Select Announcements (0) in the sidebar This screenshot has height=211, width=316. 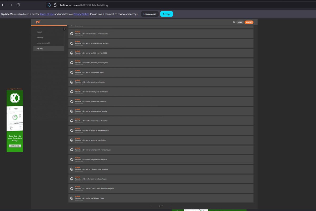point(43,43)
